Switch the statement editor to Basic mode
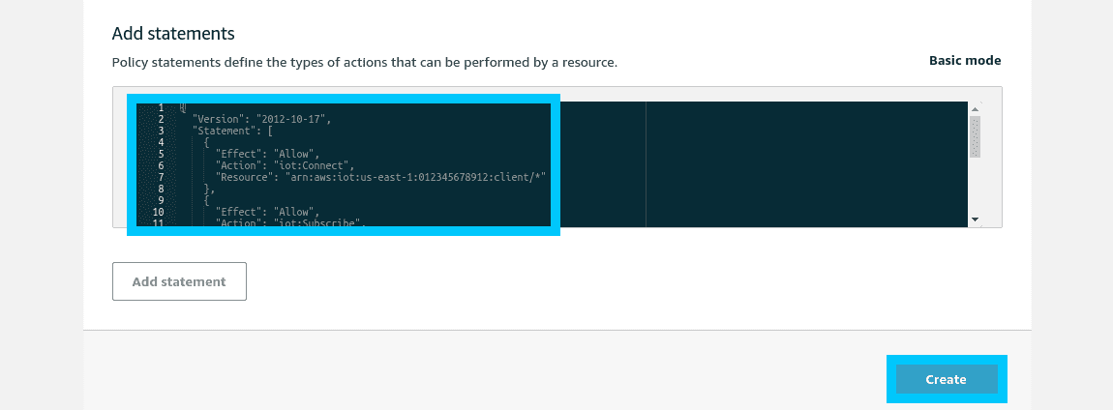1113x410 pixels. [965, 61]
